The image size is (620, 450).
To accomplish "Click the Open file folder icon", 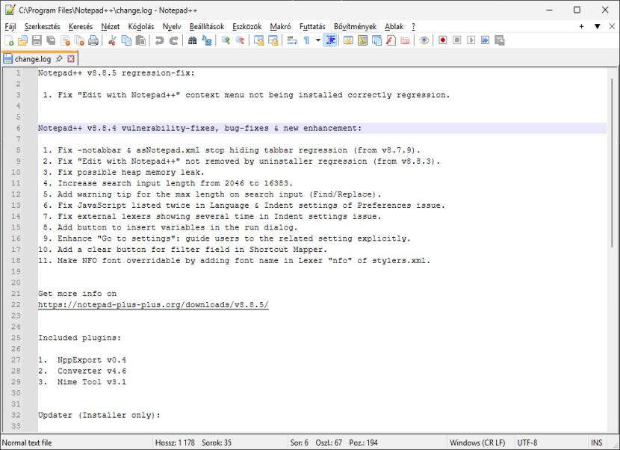I will [x=22, y=40].
